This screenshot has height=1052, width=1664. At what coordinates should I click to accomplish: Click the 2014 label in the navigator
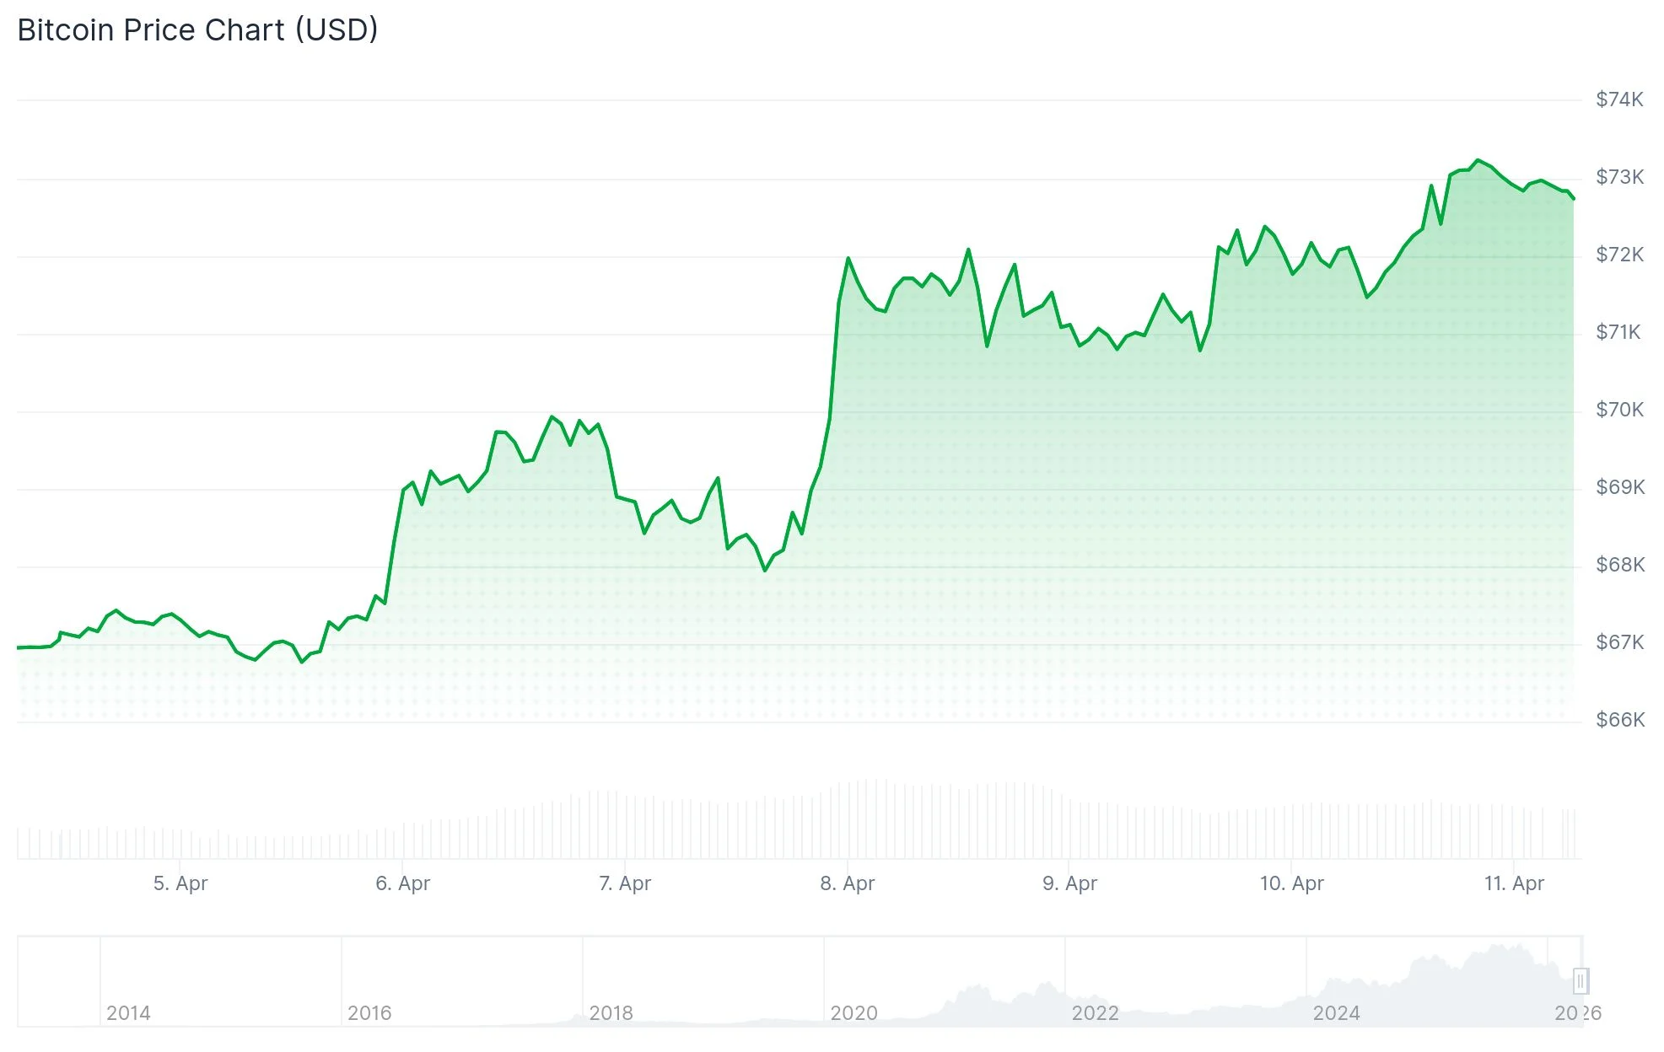click(128, 1013)
